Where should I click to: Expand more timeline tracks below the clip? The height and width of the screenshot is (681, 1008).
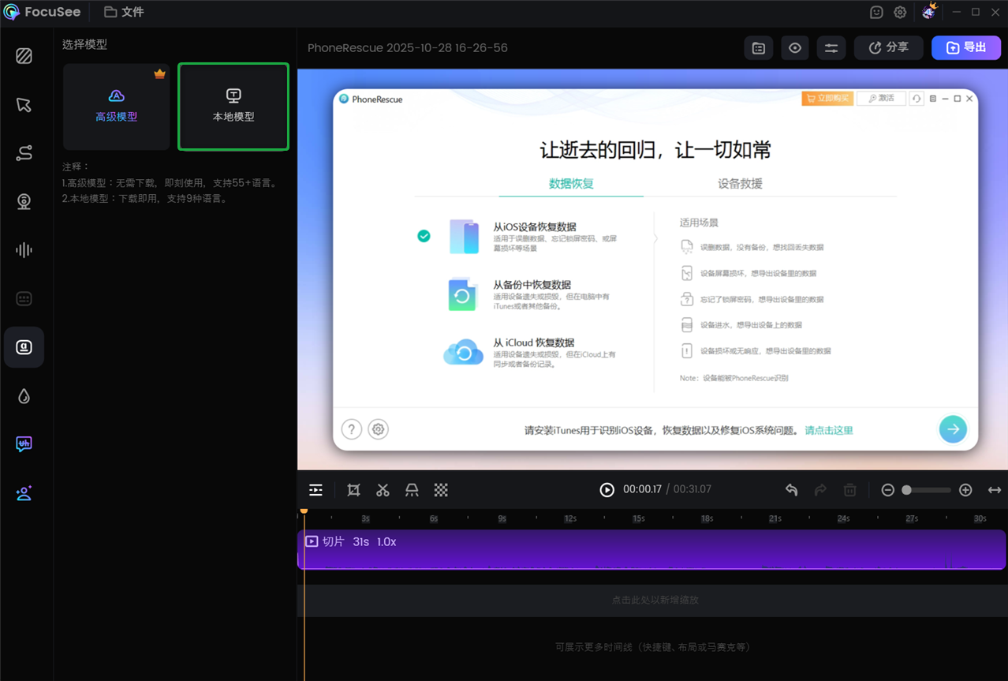[x=652, y=646]
